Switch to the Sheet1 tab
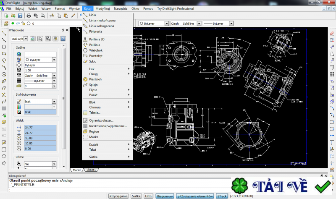This screenshot has height=199, width=336. point(91,170)
